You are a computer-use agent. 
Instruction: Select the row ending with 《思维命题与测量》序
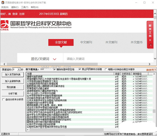(x=90, y=79)
